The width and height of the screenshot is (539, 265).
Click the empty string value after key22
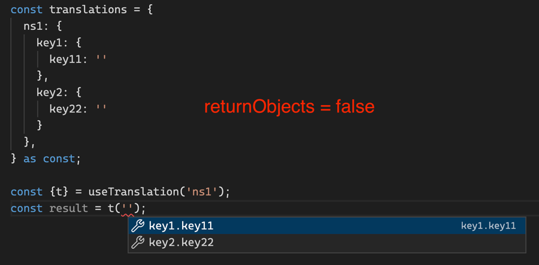pyautogui.click(x=101, y=109)
